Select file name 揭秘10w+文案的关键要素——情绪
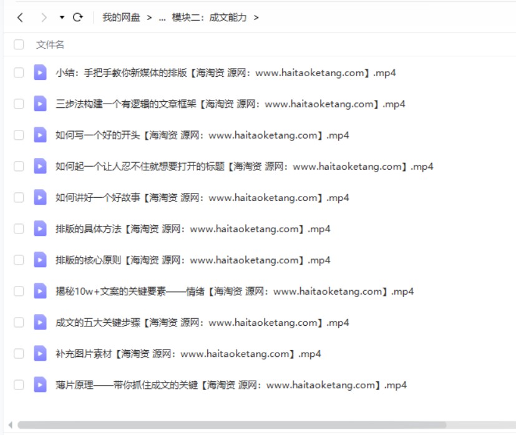Image resolution: width=516 pixels, height=435 pixels. click(235, 291)
